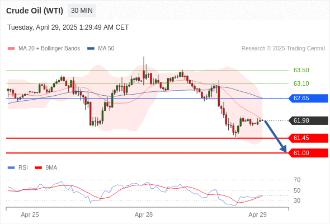330x224 pixels.
Task: Click the 30 MIN timeframe badge
Action: tap(82, 11)
